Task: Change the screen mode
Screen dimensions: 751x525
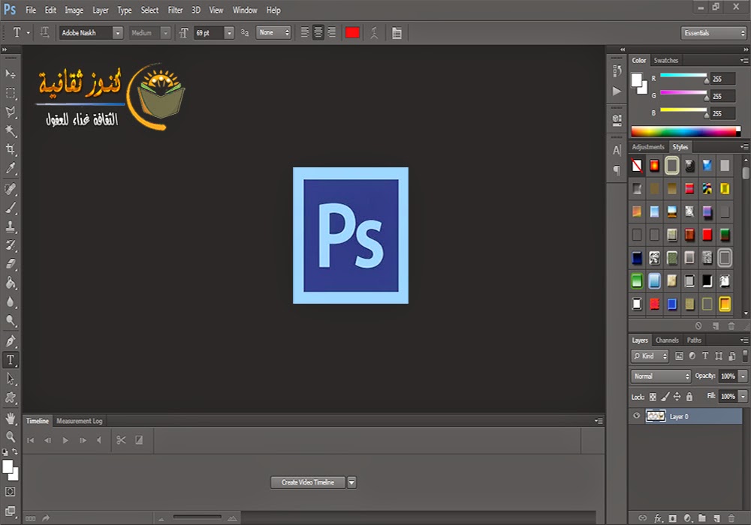Action: [x=10, y=511]
